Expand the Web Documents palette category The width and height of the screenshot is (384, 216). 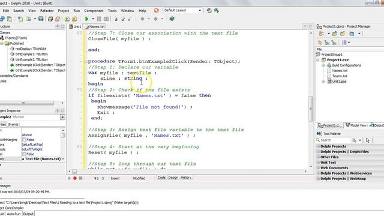click(x=318, y=168)
